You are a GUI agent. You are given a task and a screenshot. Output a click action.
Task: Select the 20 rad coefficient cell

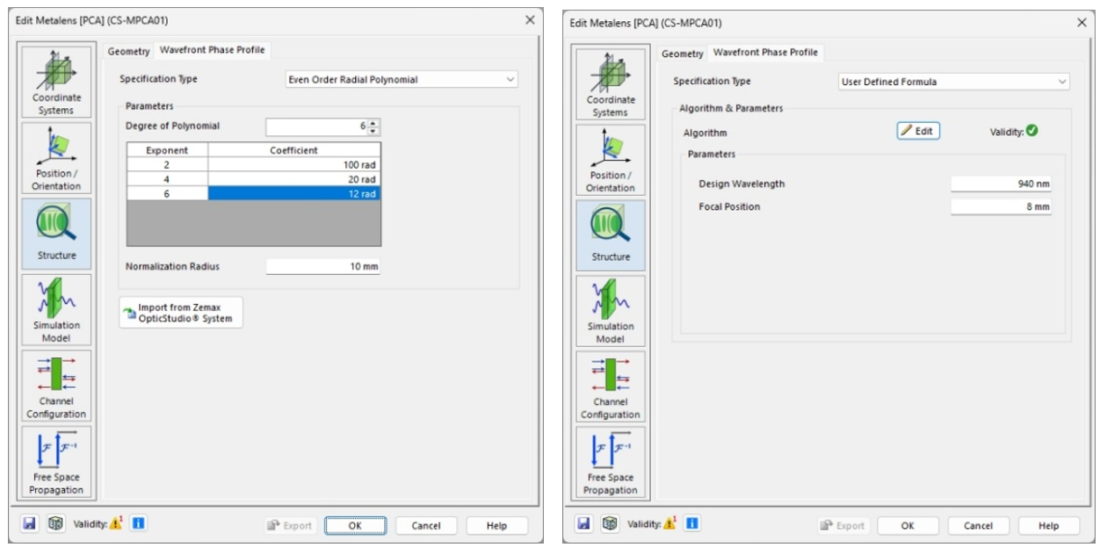[x=293, y=178]
